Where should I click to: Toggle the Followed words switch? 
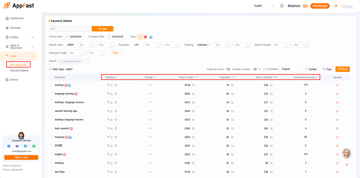click(x=228, y=69)
